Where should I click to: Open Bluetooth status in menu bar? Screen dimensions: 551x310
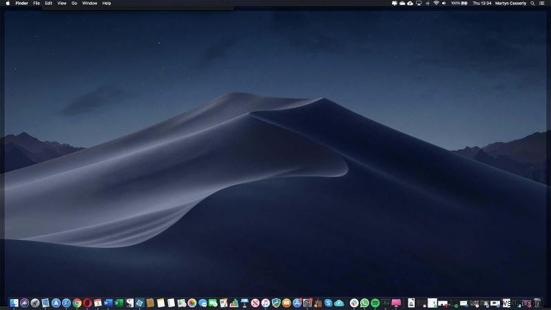pyautogui.click(x=428, y=3)
